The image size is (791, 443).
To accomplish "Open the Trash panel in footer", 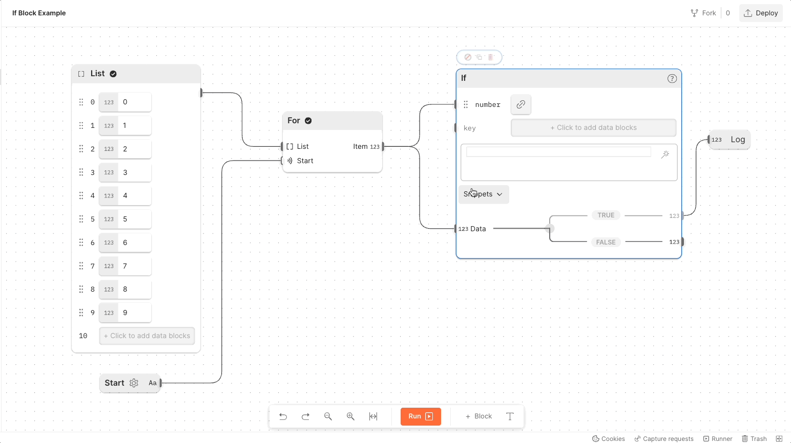I will coord(754,438).
